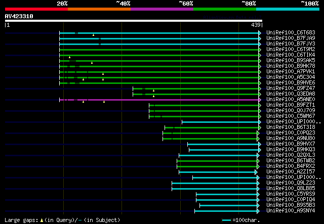This screenshot has width=324, height=224.
Task: Click the arrowhead ending the B6T3I8 bar
Action: coord(260,128)
